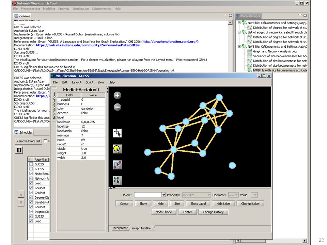Image resolution: width=327 pixels, height=245 pixels.
Task: Uncheck the Barabási-A row checkbox
Action: click(31, 202)
